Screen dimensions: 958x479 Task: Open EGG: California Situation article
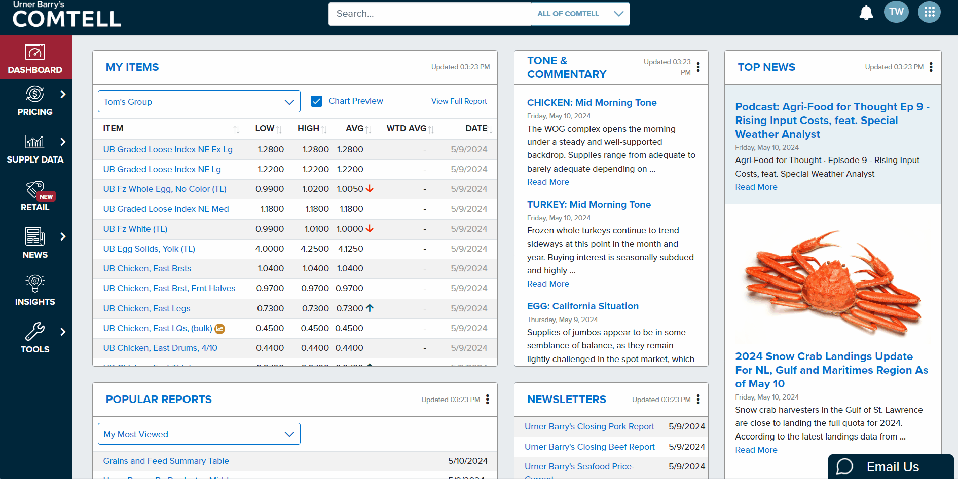pos(583,306)
